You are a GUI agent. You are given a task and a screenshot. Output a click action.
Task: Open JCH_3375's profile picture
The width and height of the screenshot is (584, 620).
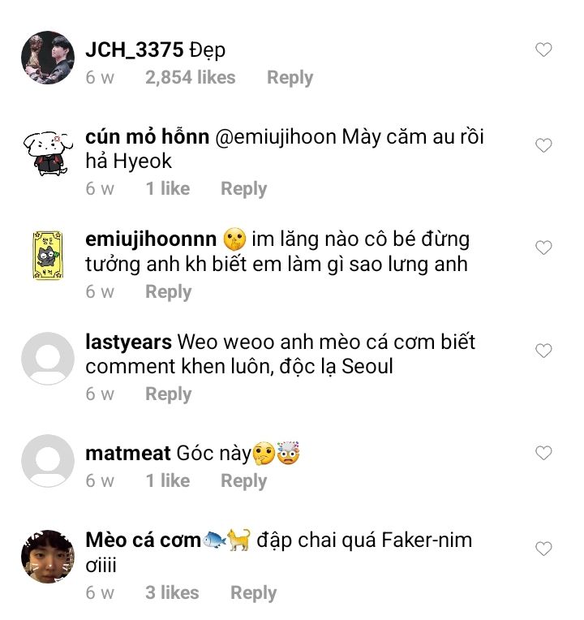pos(47,58)
